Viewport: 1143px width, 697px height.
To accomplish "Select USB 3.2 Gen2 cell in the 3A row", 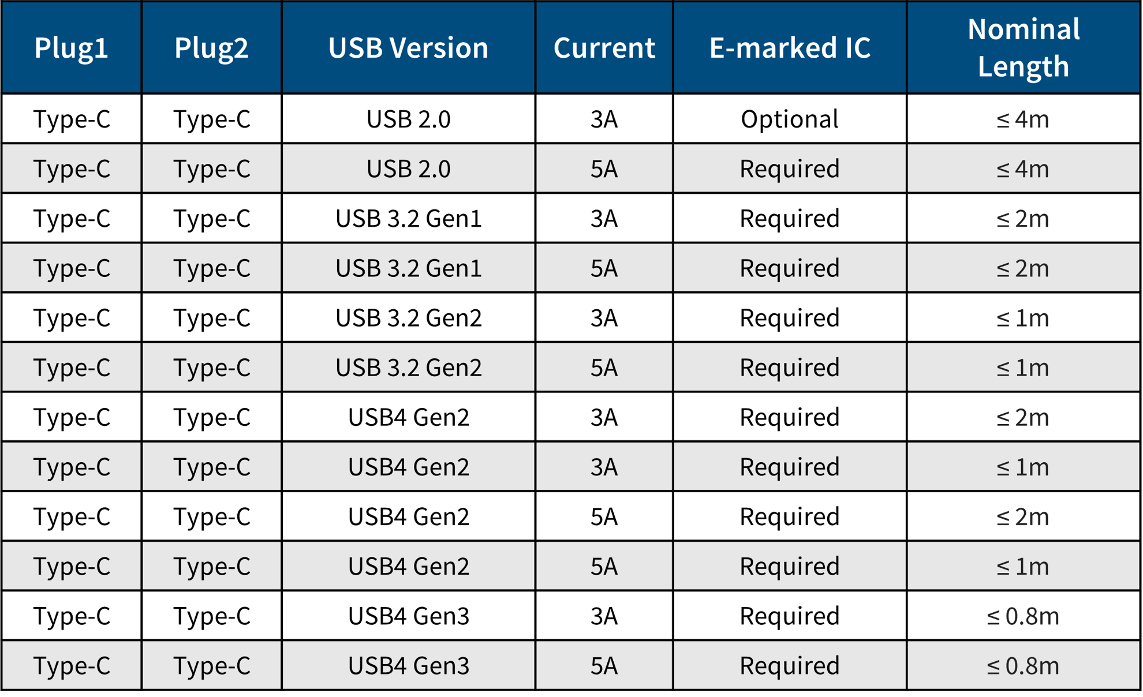I will click(408, 317).
